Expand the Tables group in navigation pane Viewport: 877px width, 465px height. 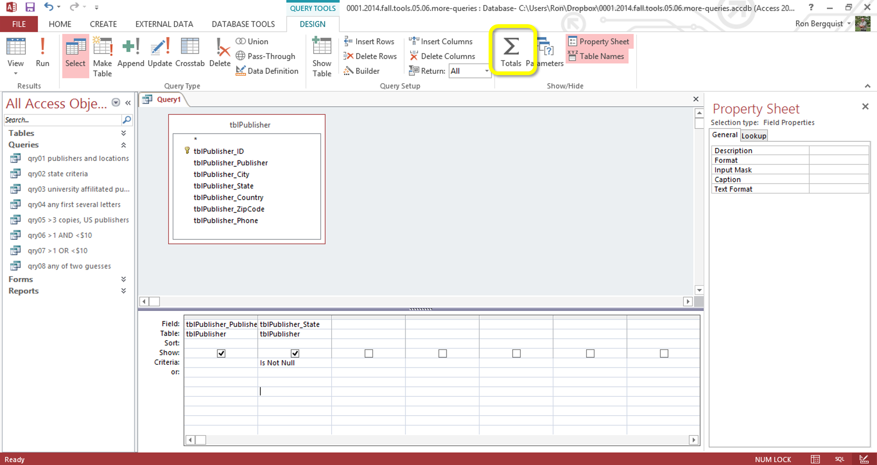[123, 133]
